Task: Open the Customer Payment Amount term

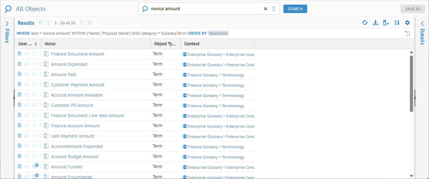Action: [78, 85]
